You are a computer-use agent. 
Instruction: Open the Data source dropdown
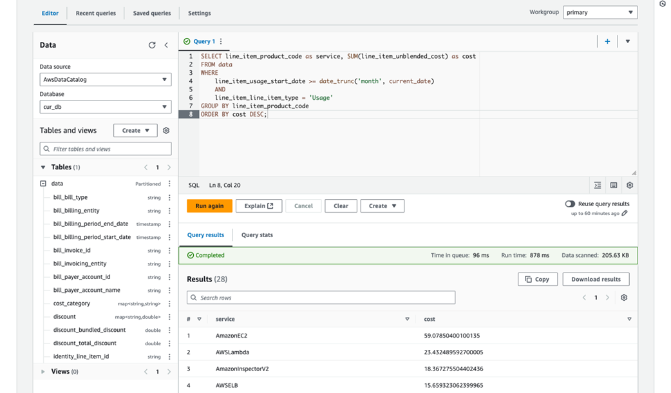click(x=106, y=80)
